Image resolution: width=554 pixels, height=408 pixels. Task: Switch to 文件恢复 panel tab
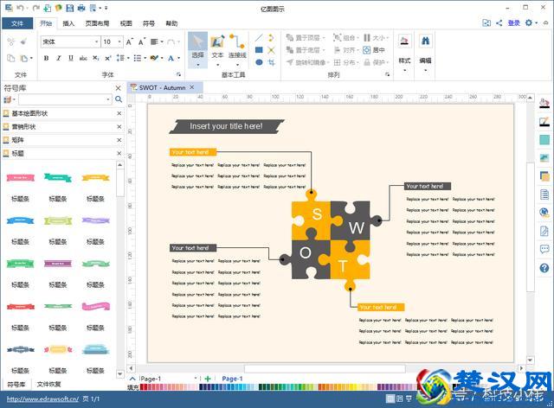[48, 384]
